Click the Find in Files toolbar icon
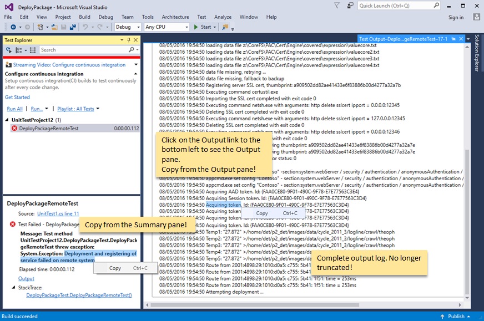This screenshot has height=321, width=484. [x=225, y=27]
